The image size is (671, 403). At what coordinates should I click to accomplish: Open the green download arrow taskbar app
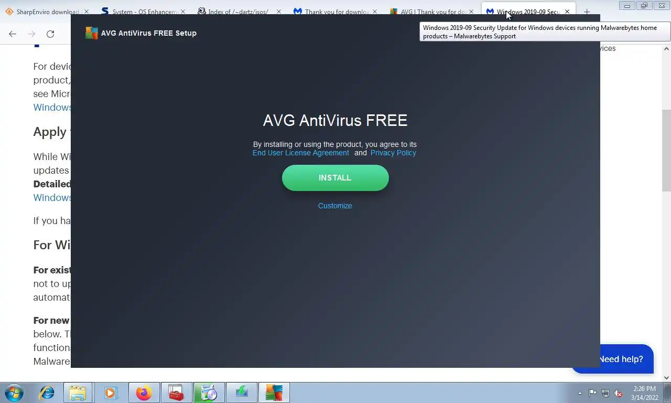[241, 393]
